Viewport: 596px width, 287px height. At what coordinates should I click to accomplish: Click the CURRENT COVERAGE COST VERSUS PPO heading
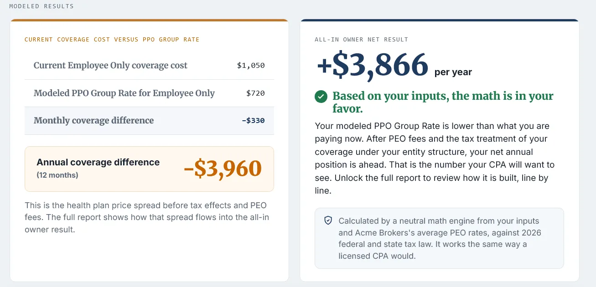(112, 40)
